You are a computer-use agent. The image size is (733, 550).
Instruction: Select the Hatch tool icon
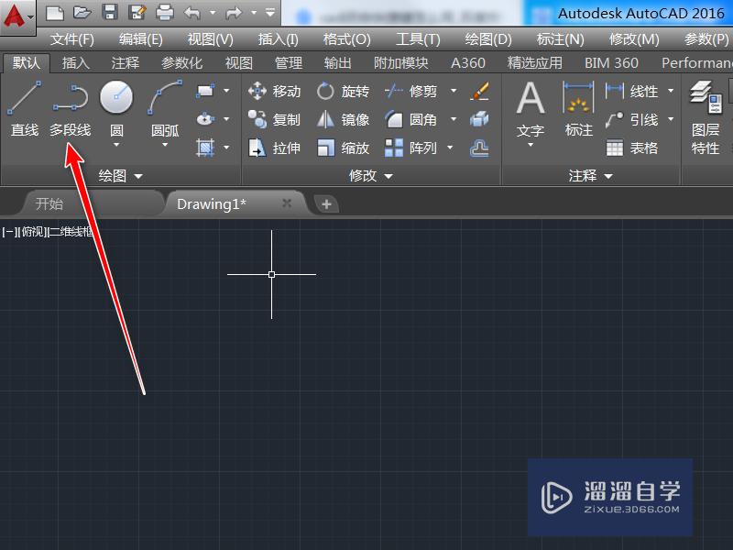pyautogui.click(x=204, y=148)
